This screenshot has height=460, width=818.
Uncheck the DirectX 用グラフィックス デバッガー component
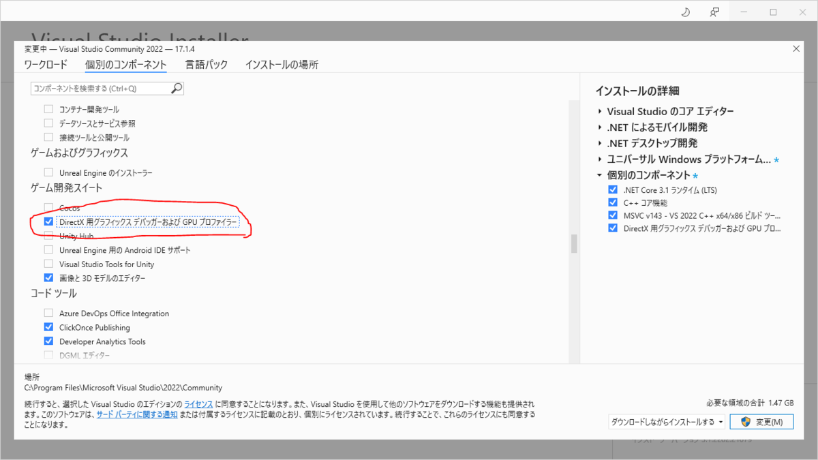pos(48,221)
